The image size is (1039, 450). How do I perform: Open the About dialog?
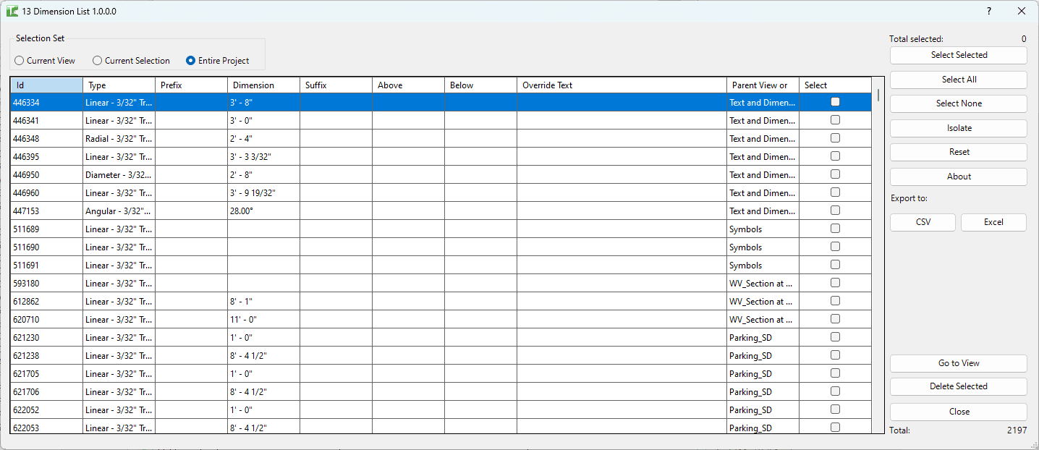pyautogui.click(x=959, y=177)
